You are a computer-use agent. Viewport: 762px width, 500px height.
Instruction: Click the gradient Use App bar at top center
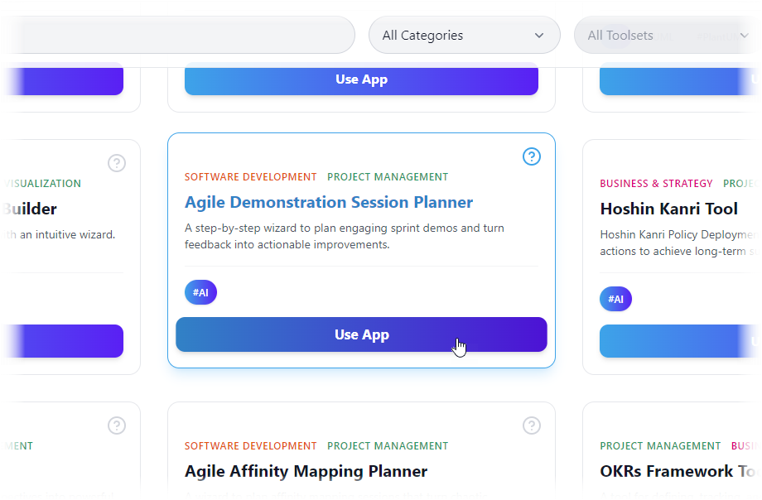point(361,79)
